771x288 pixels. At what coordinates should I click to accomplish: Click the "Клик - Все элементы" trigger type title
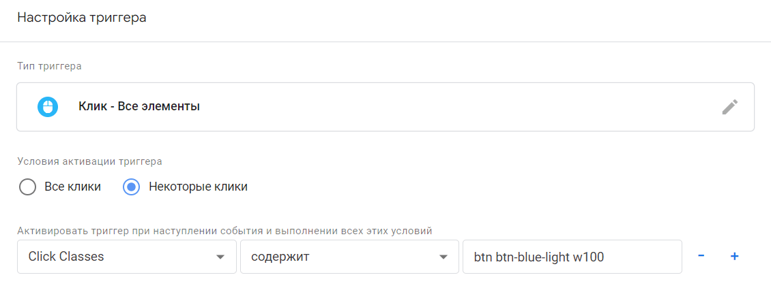pos(139,107)
